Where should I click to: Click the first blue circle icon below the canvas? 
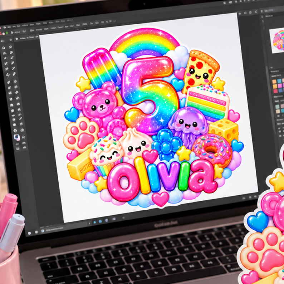click(x=95, y=222)
